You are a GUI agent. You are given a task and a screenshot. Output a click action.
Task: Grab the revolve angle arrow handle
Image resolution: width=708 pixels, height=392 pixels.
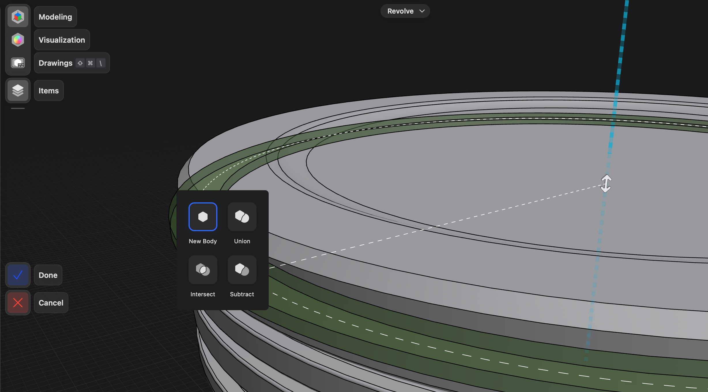pos(606,184)
